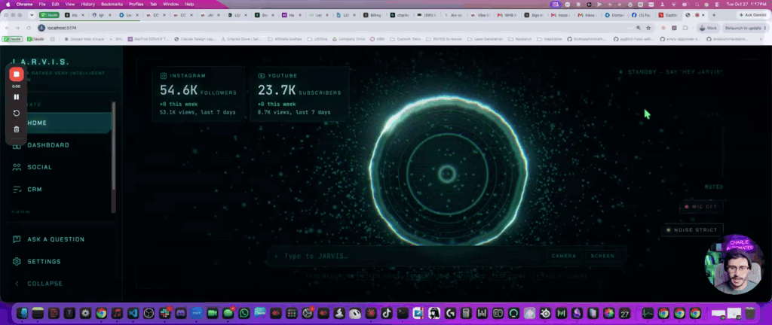This screenshot has width=772, height=325.
Task: Open the Google Map Scrape bookmark
Action: pyautogui.click(x=84, y=39)
